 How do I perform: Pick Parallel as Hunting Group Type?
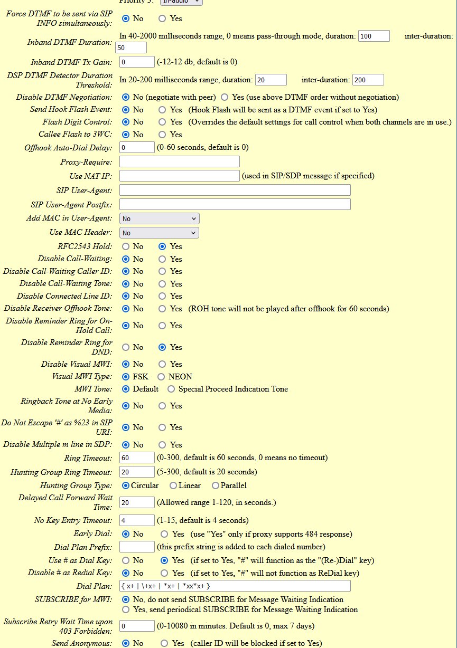tap(215, 485)
